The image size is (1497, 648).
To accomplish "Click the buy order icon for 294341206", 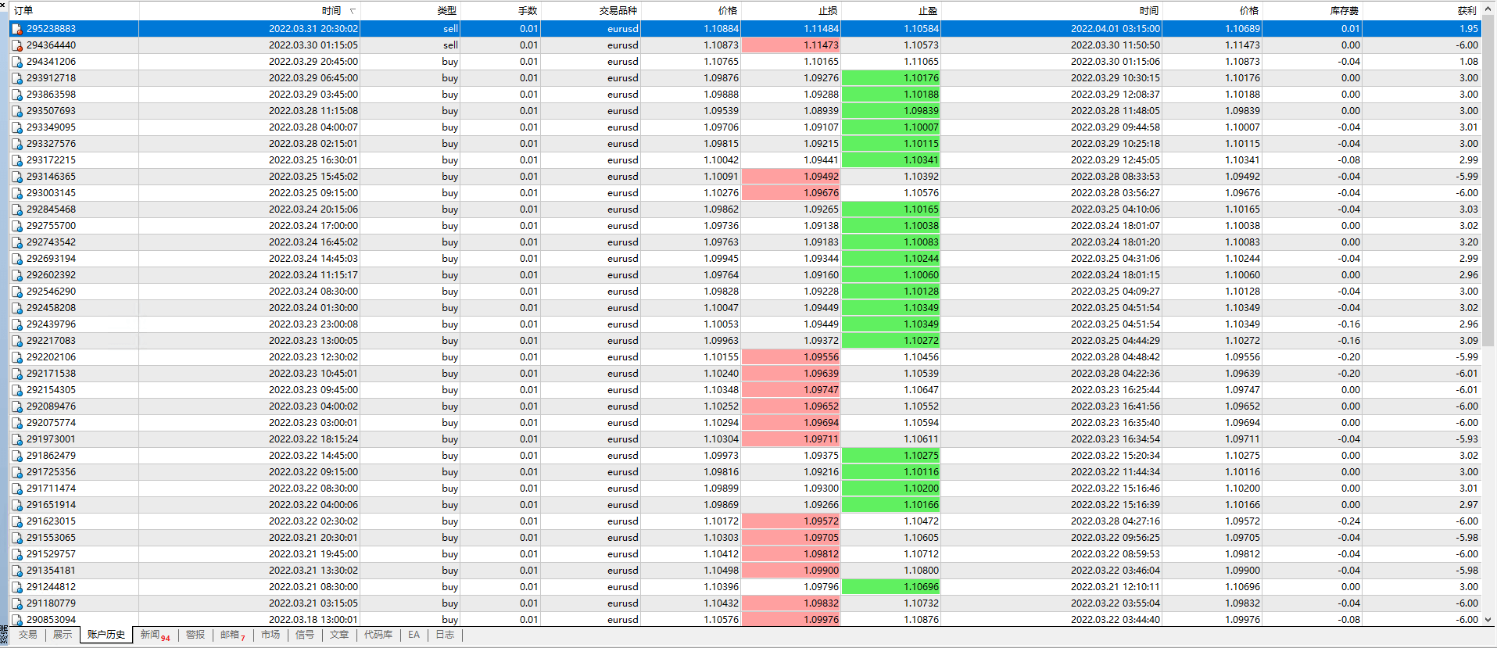I will (x=16, y=62).
